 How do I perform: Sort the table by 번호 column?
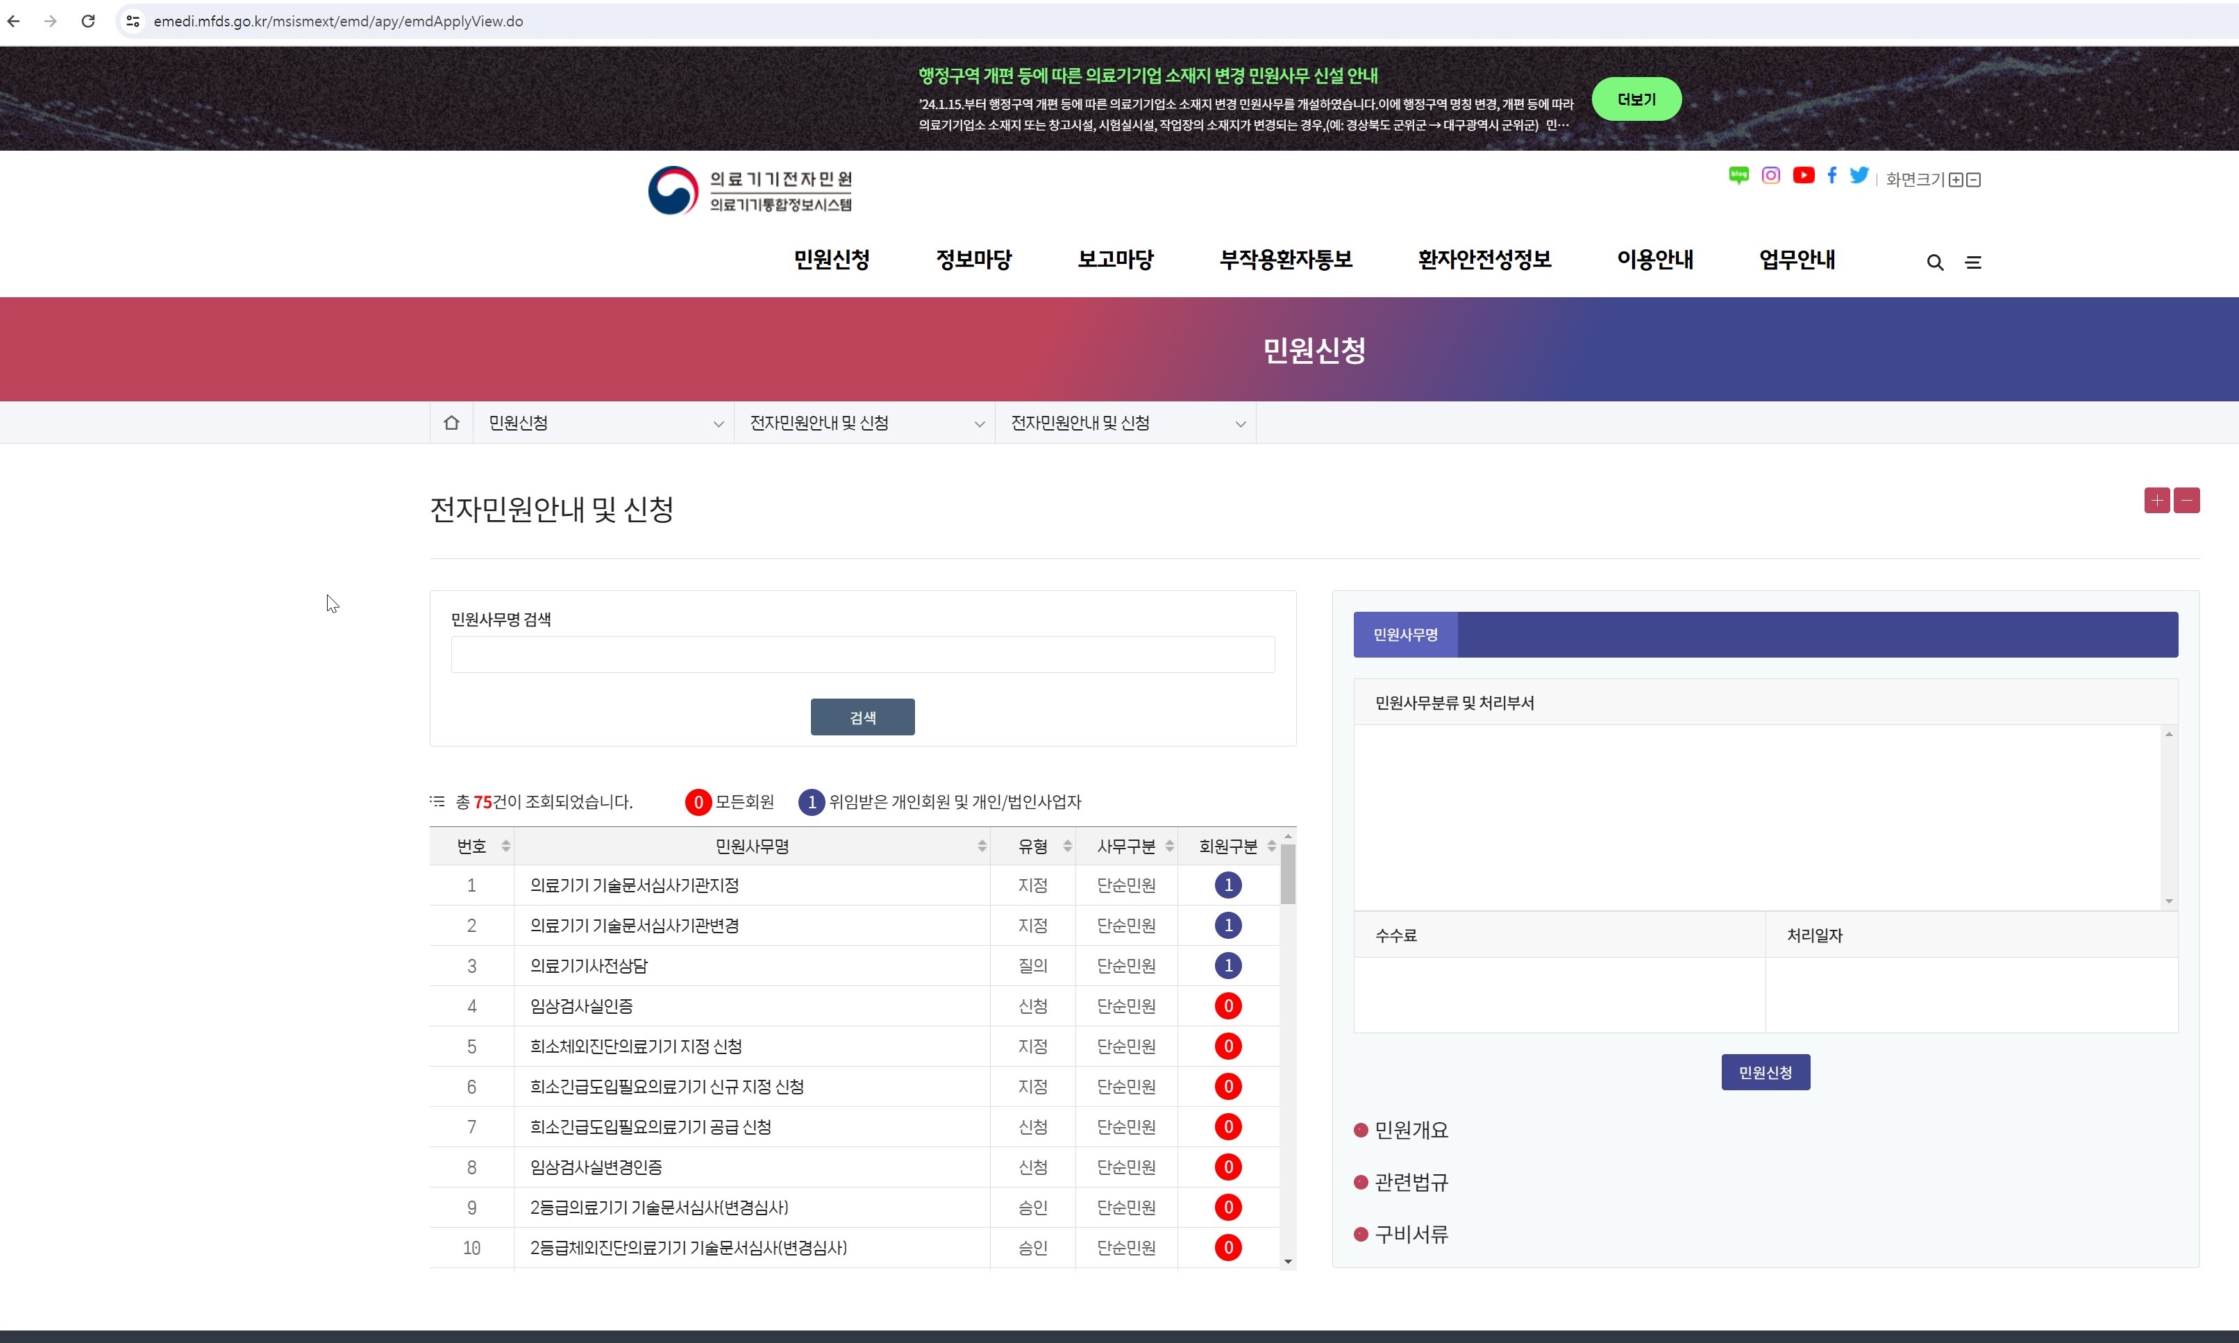pos(505,846)
